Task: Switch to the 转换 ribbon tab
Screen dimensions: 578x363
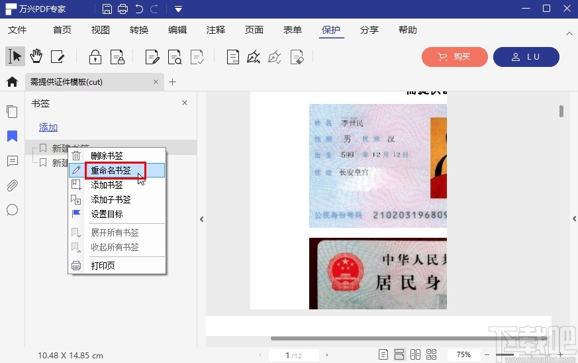Action: coord(139,30)
